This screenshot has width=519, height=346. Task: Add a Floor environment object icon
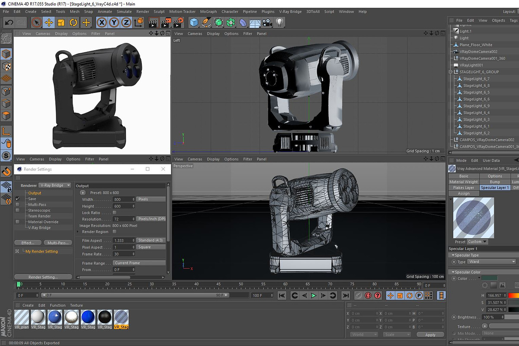255,22
